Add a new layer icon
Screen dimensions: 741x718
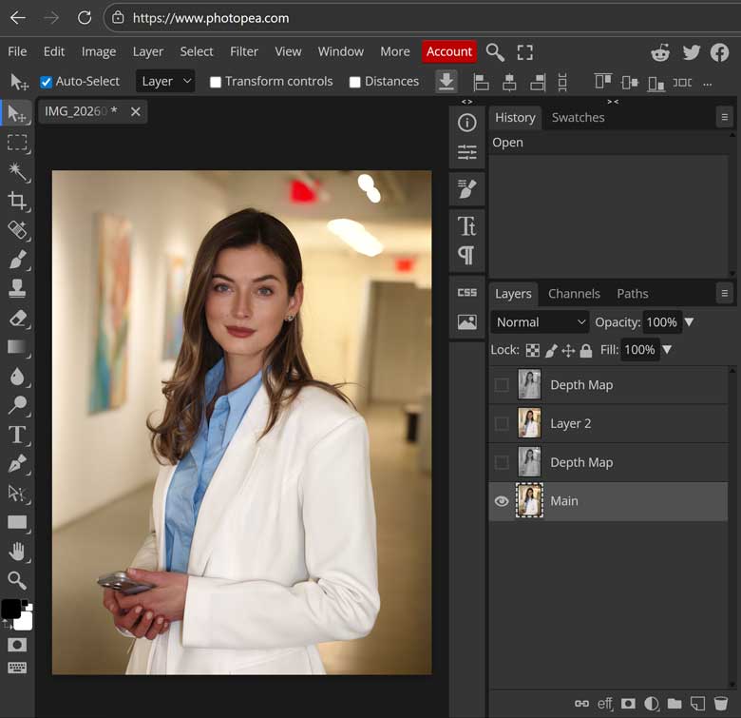pyautogui.click(x=697, y=704)
